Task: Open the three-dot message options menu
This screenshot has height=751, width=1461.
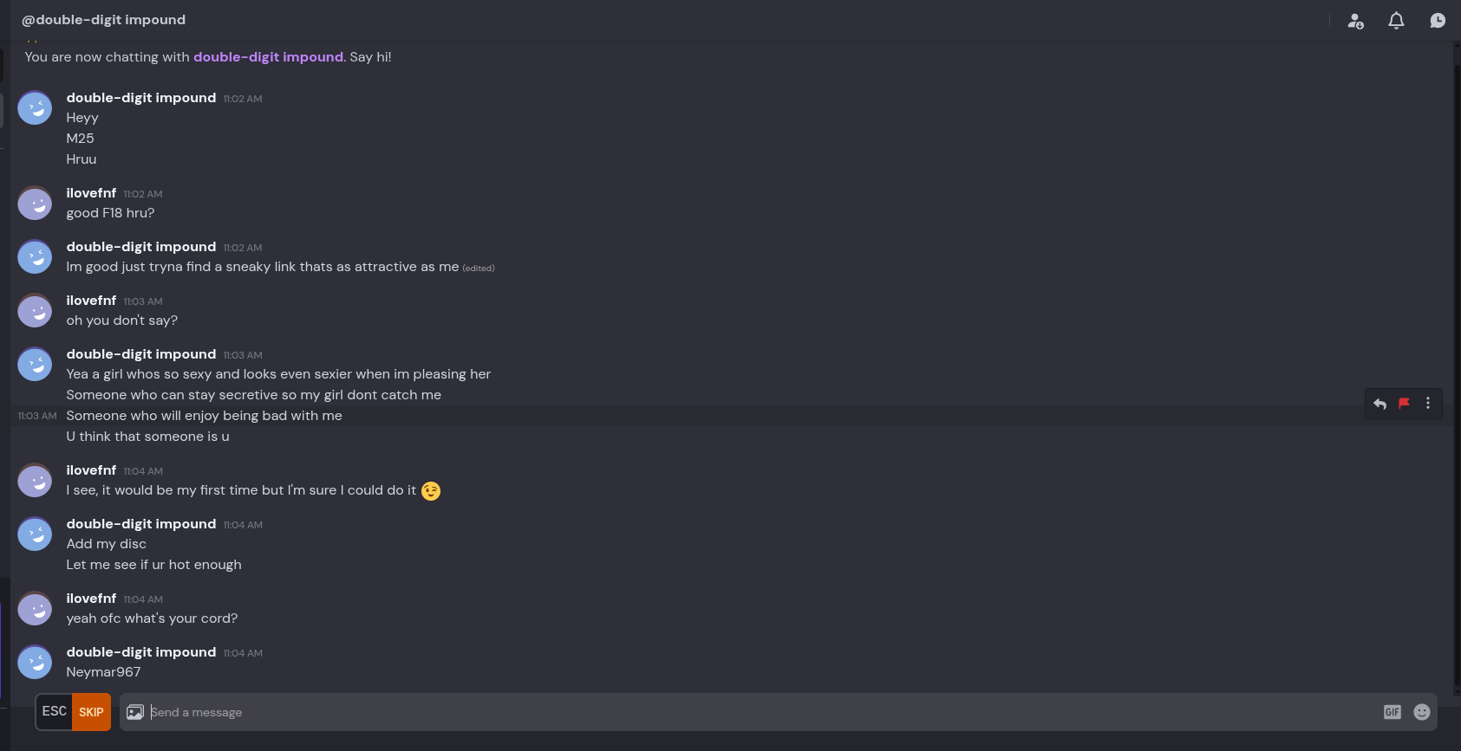Action: click(x=1428, y=404)
